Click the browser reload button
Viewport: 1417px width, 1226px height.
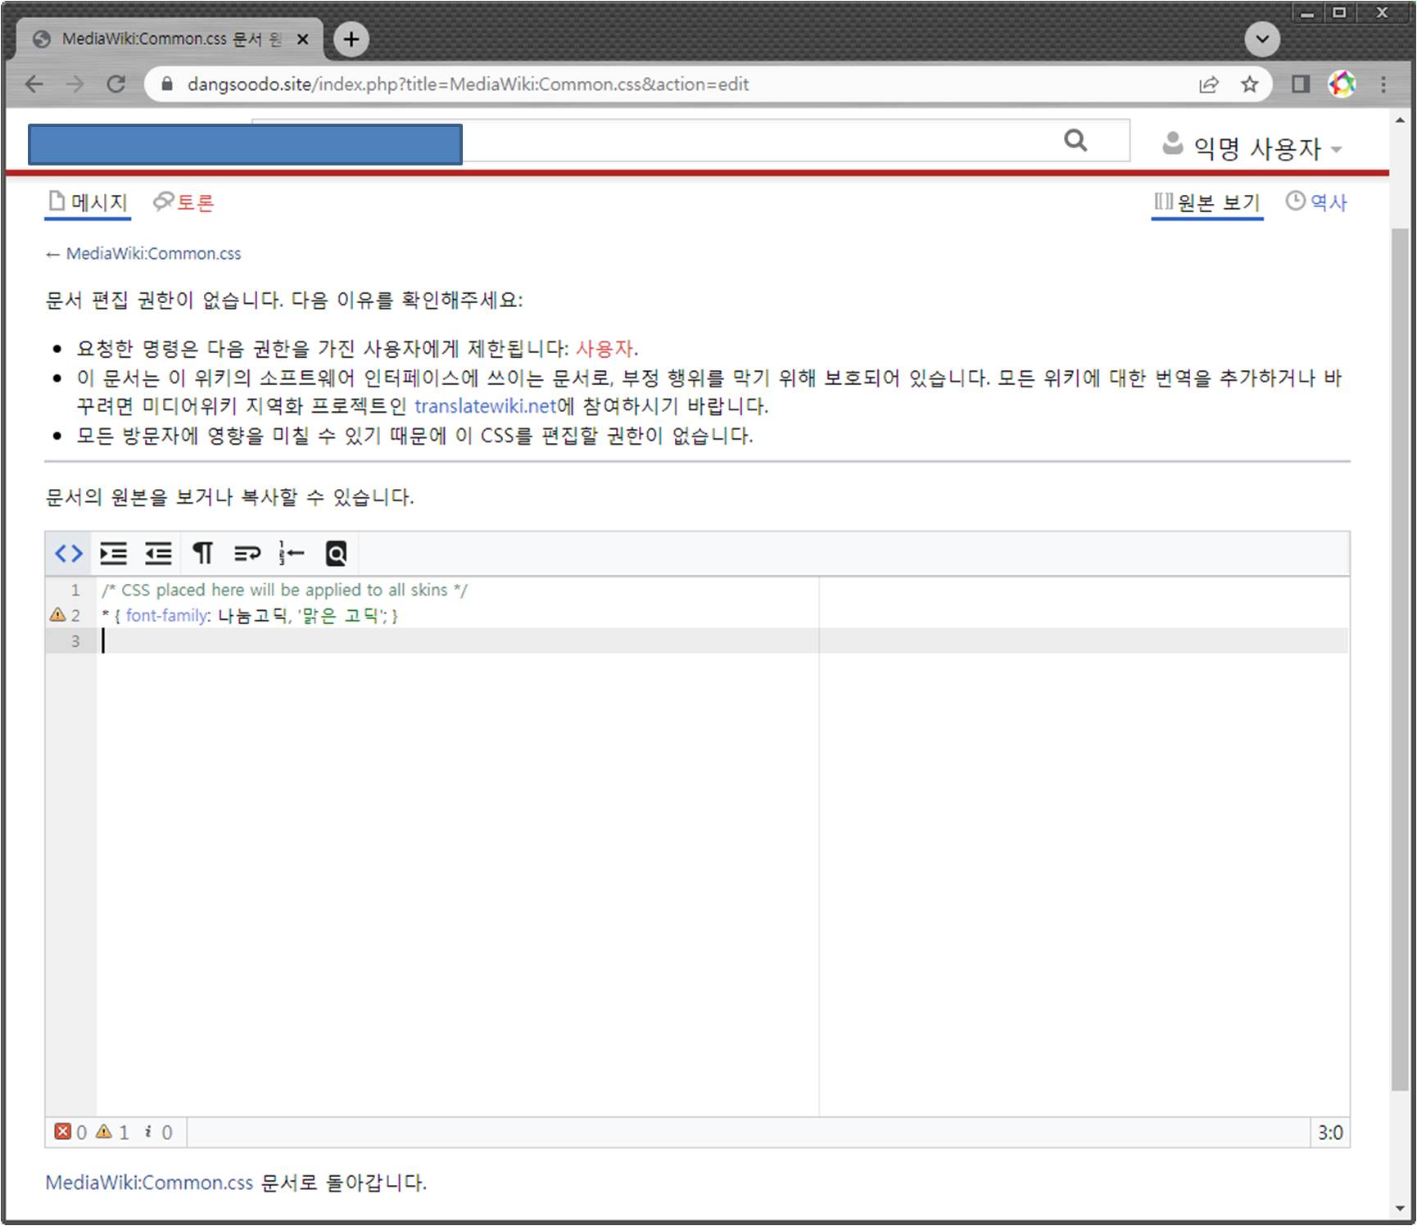click(115, 84)
